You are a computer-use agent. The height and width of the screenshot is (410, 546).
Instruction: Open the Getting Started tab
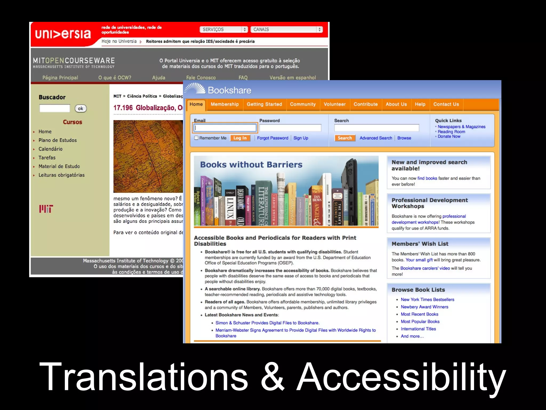click(264, 104)
